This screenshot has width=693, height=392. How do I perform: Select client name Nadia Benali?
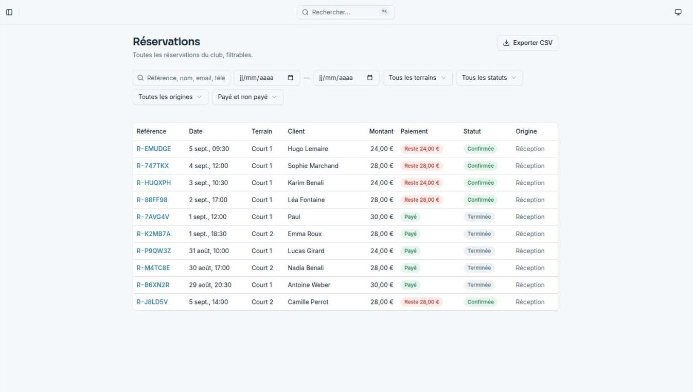pos(306,268)
